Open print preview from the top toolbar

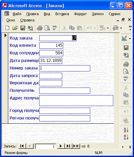point(47,28)
